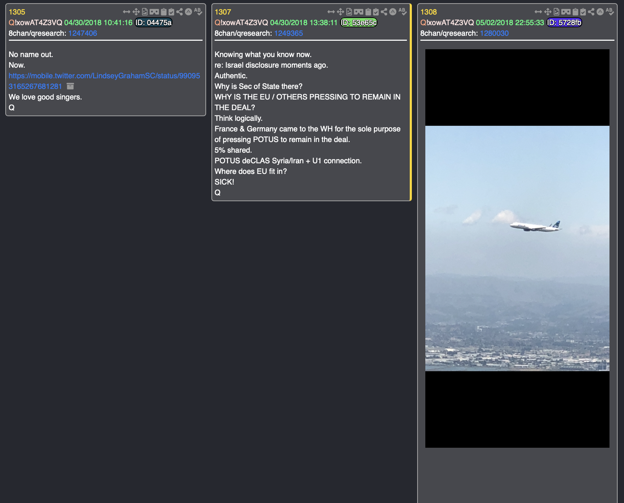Click the clipboard with checkmark icon on post 1307
624x503 pixels.
pos(376,12)
